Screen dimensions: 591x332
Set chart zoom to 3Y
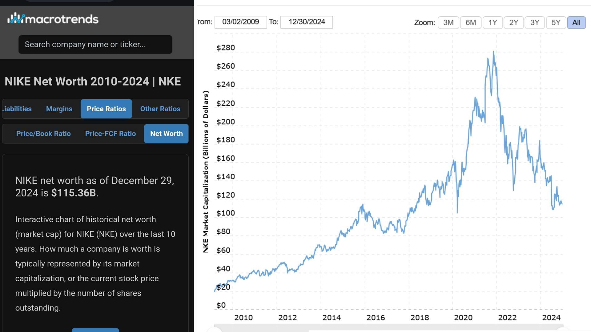click(x=535, y=23)
